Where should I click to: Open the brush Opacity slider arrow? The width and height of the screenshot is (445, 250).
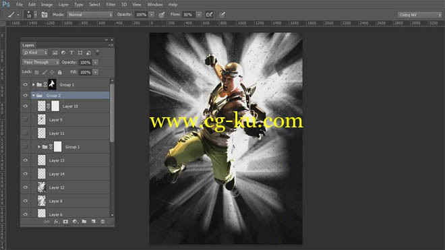click(152, 15)
